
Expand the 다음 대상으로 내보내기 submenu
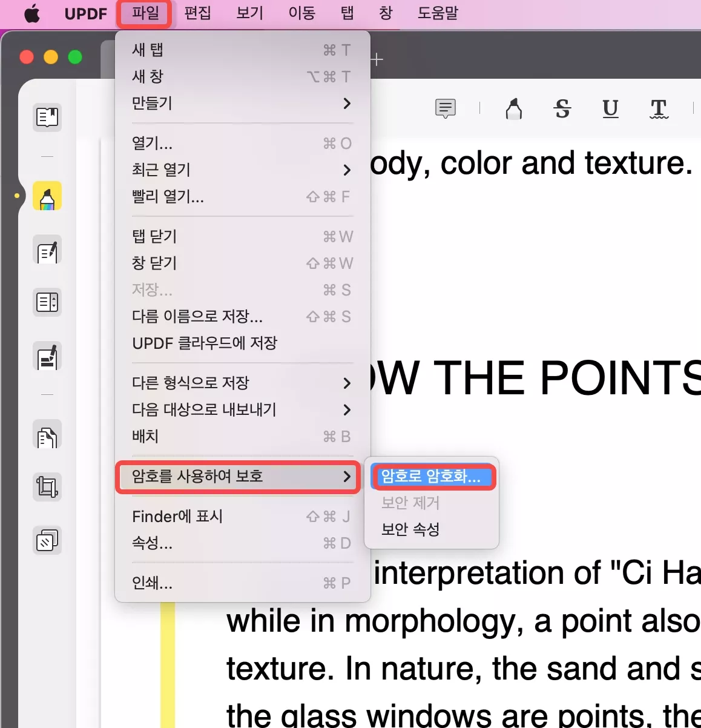pos(242,409)
